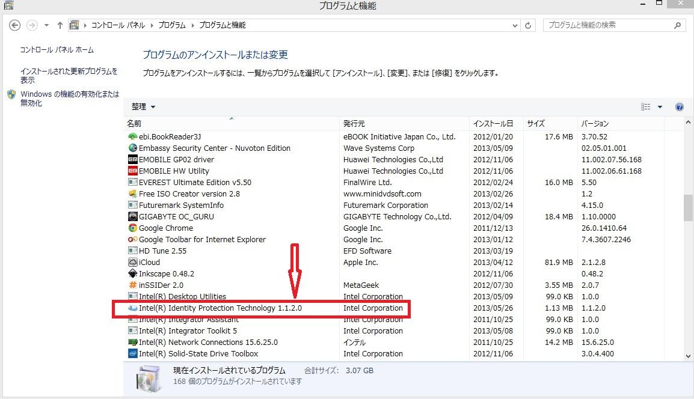Viewport: 694px width, 399px height.
Task: Click the Google Chrome icon
Action: pyautogui.click(x=132, y=228)
